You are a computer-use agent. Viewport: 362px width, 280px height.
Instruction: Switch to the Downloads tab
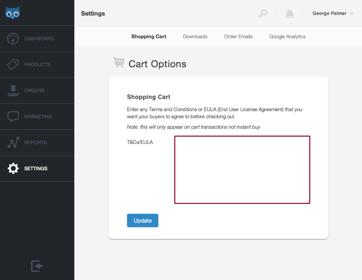point(195,37)
